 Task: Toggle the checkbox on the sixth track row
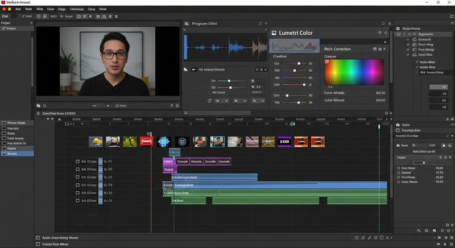tap(77, 200)
